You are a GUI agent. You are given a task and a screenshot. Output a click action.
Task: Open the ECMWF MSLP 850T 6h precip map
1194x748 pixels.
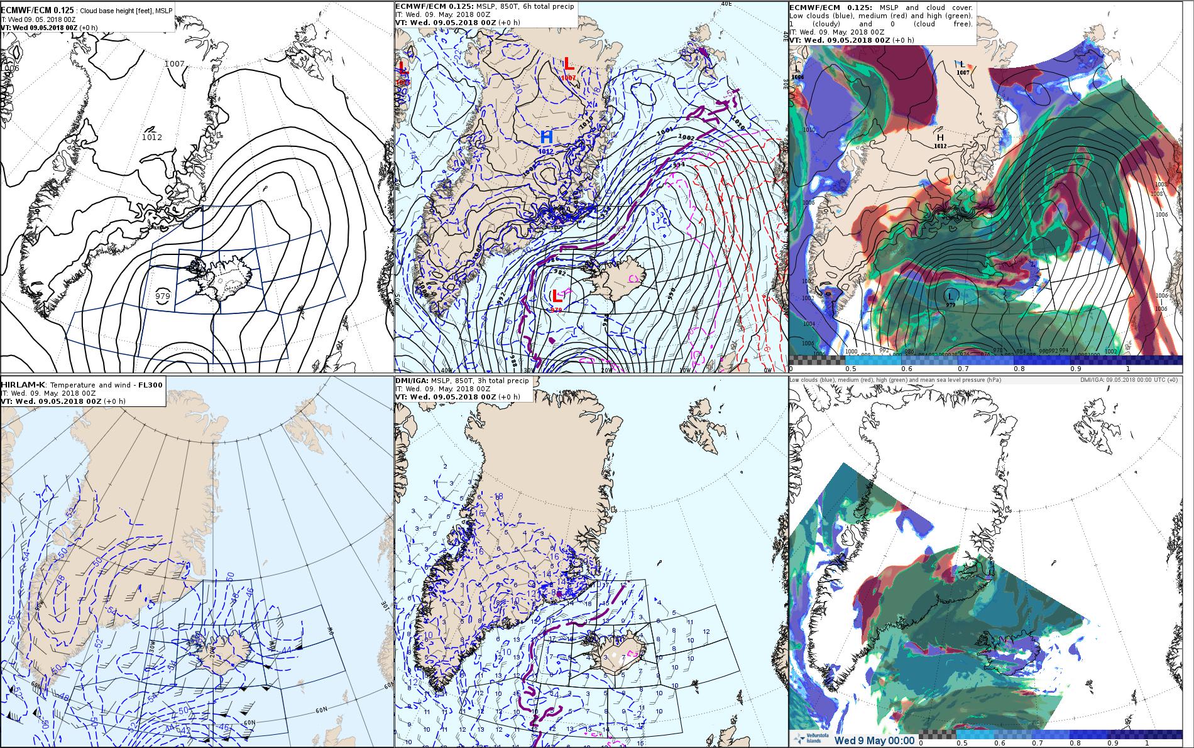(x=591, y=187)
